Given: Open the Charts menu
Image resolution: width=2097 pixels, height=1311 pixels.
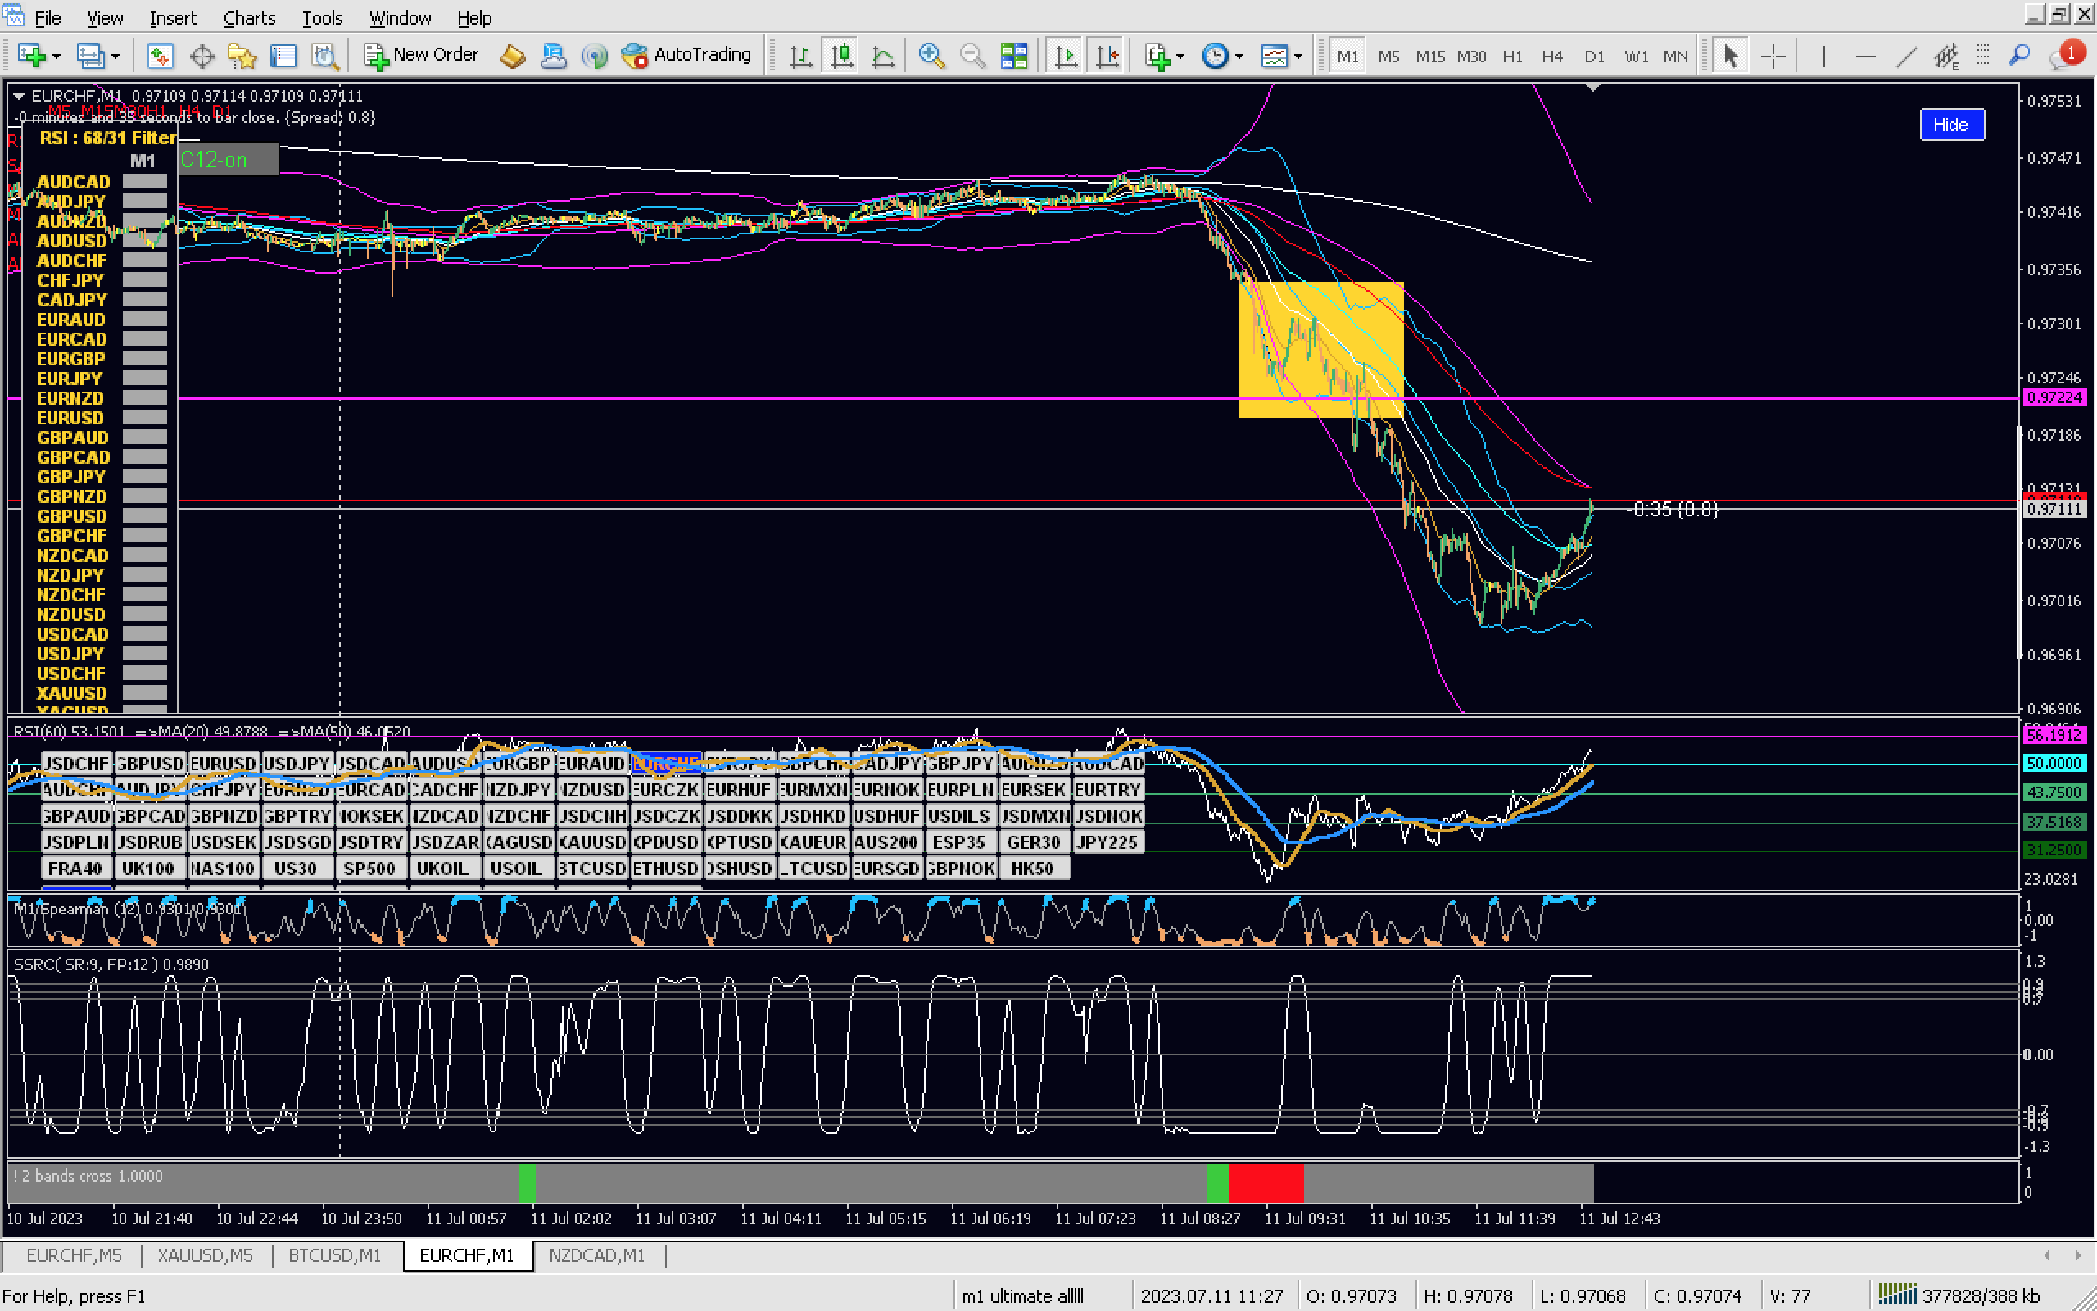Looking at the screenshot, I should point(249,17).
